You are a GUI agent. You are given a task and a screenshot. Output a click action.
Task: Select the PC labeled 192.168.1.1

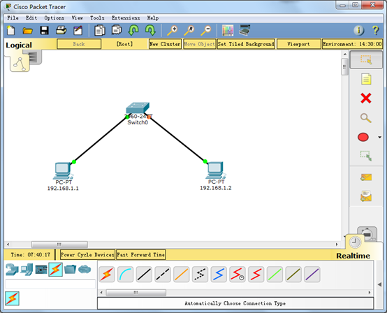[x=63, y=170]
